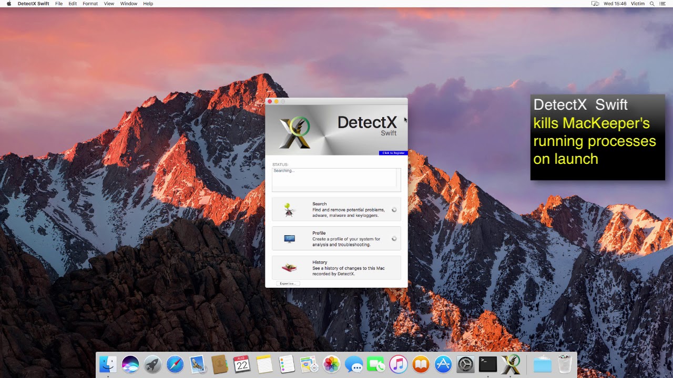Open the Downloads folder in Dock
The width and height of the screenshot is (673, 378).
(x=542, y=364)
